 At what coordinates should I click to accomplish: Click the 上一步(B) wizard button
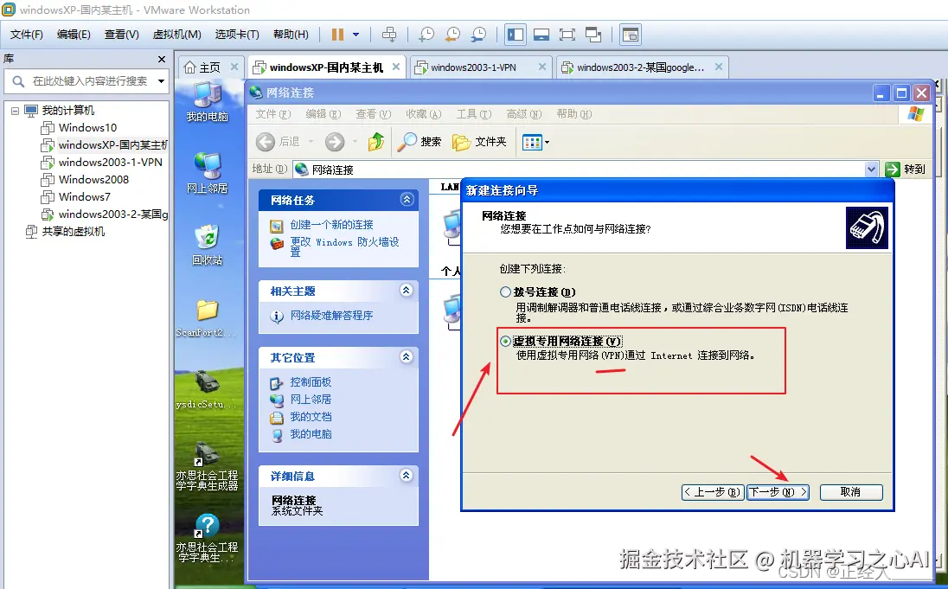[x=713, y=492]
